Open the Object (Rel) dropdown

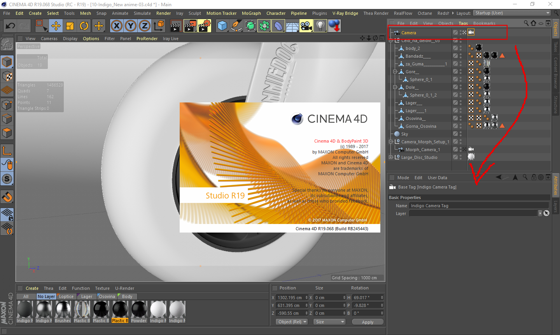pyautogui.click(x=292, y=322)
